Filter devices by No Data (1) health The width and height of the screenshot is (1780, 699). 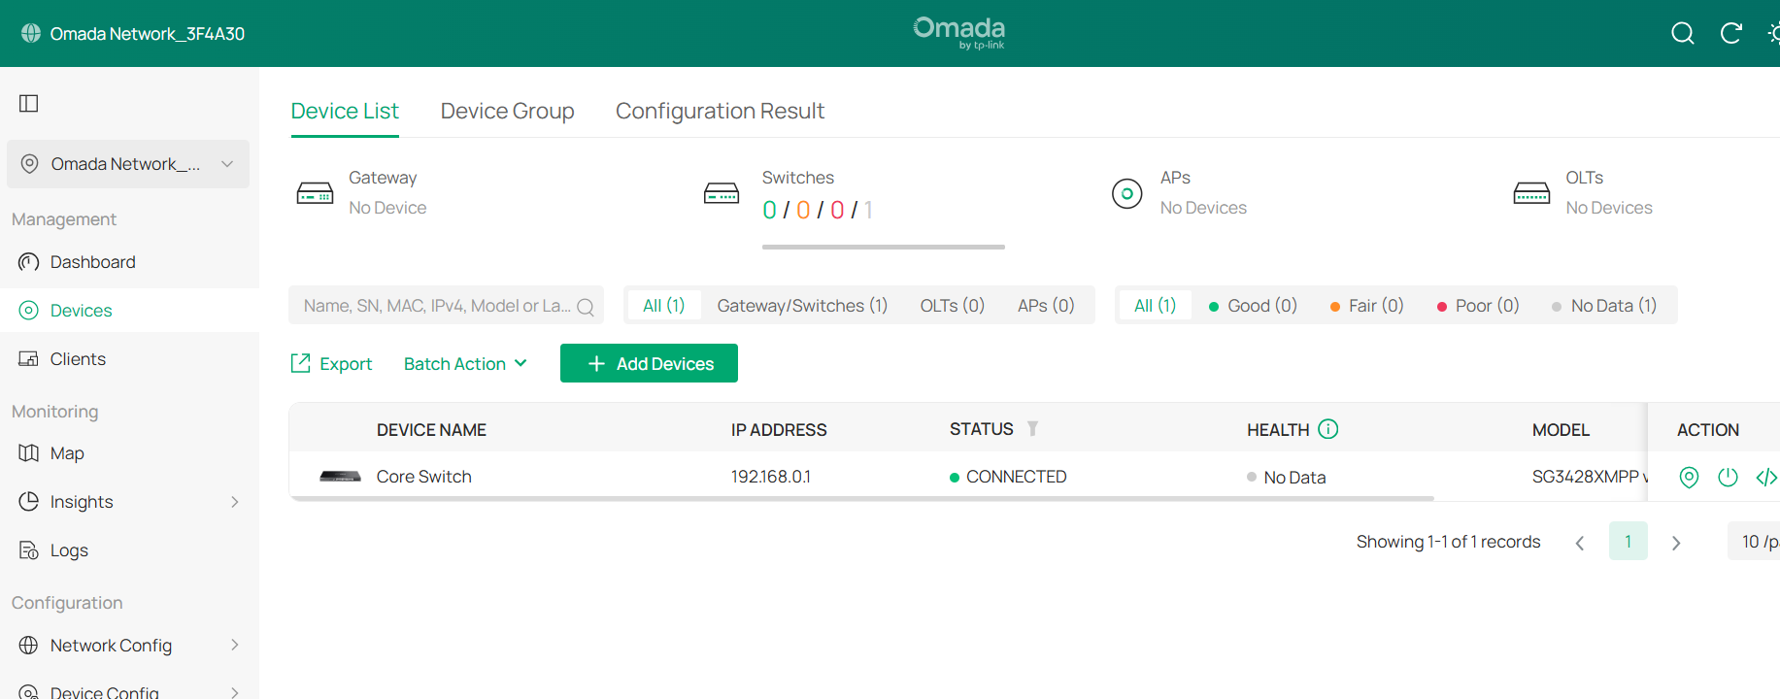[x=1604, y=306]
